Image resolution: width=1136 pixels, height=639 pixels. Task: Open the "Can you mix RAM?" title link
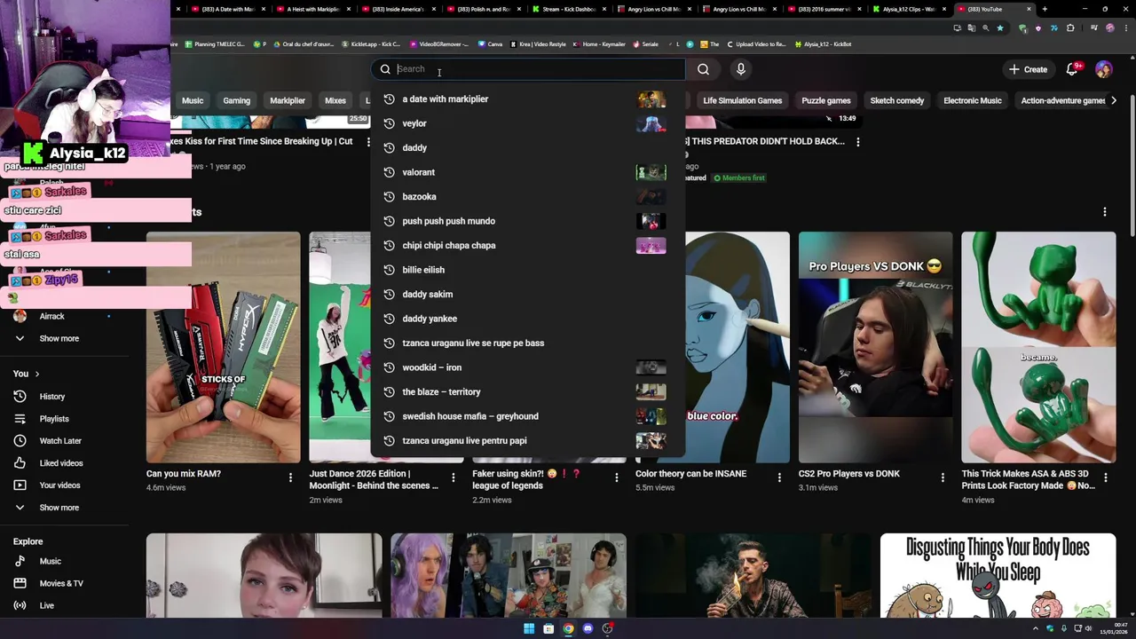[x=184, y=474]
